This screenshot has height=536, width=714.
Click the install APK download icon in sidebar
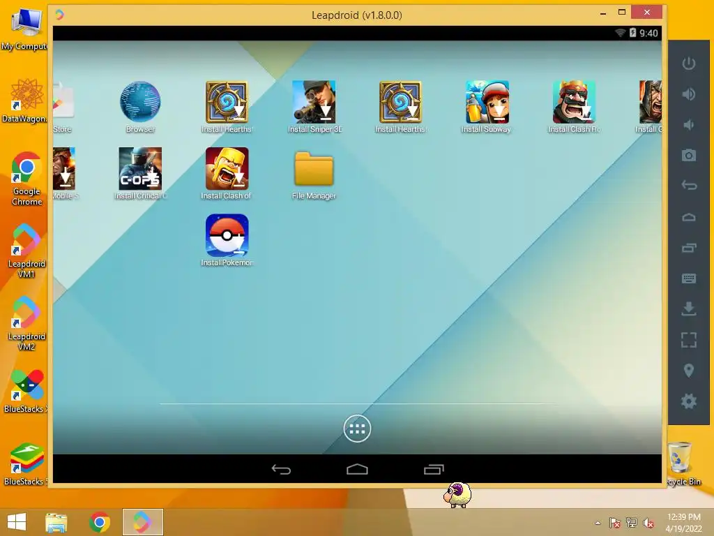(x=688, y=308)
